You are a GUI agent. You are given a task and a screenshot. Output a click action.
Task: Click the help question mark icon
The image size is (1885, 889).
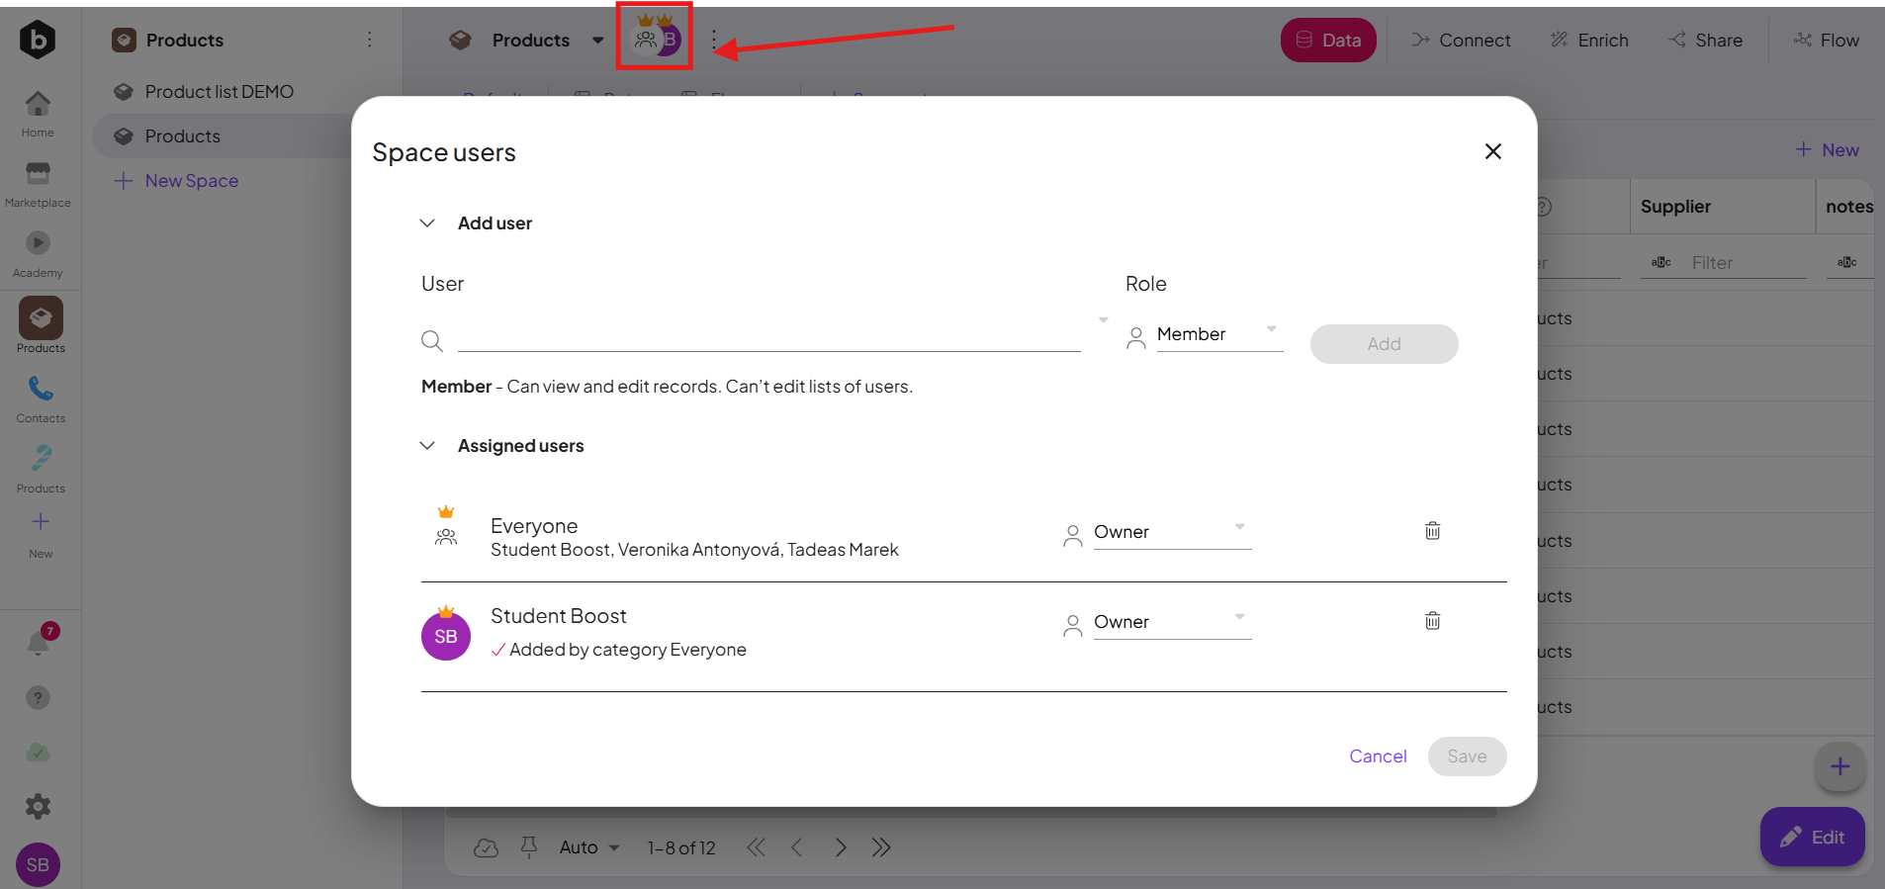tap(38, 698)
